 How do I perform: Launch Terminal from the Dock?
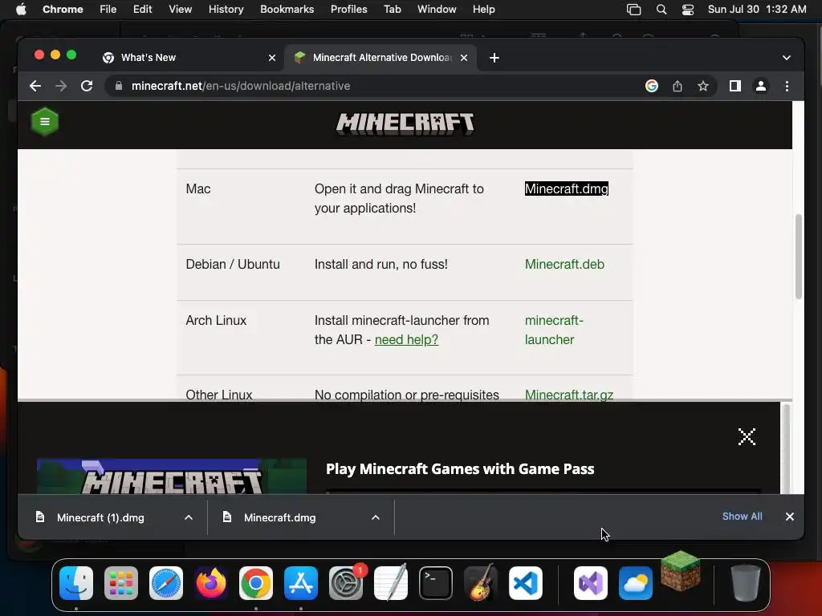(436, 583)
